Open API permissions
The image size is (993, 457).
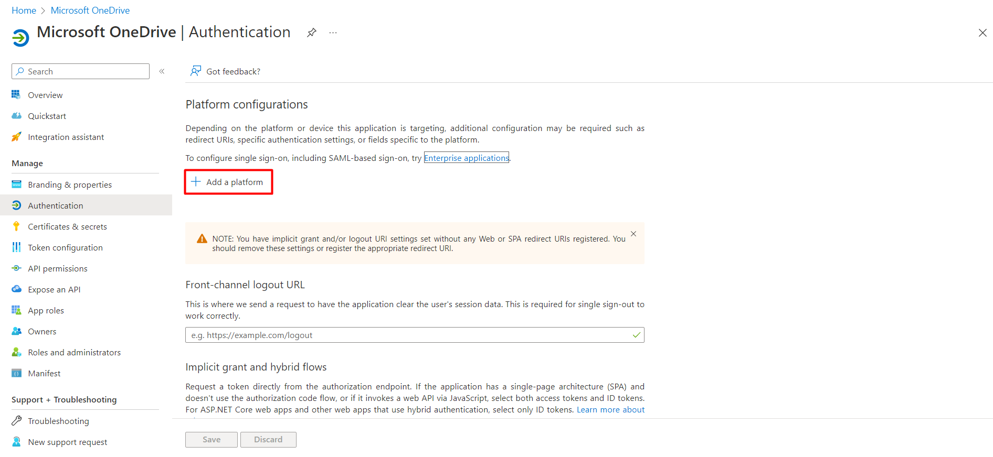[x=58, y=269]
